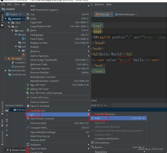Click the Paste clipboard icon
The image size is (167, 153).
[x=28, y=30]
